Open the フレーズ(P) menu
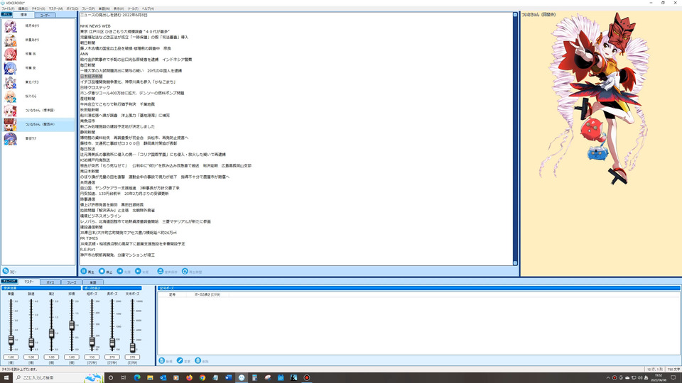This screenshot has width=682, height=383. point(88,9)
